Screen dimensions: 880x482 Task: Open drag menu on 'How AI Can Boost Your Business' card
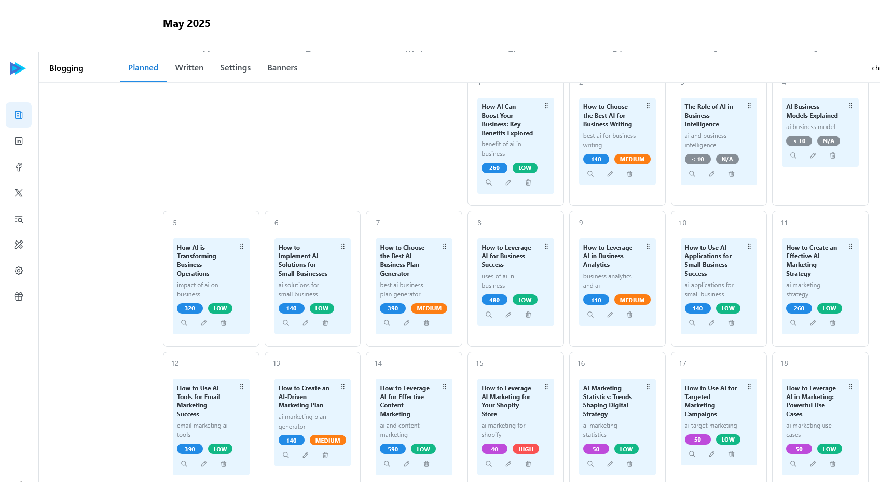(x=546, y=106)
